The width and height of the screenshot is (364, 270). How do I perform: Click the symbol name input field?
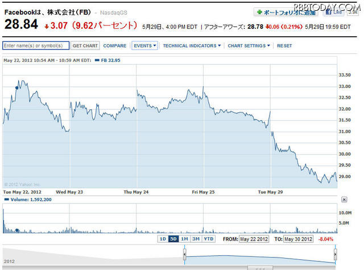[36, 45]
